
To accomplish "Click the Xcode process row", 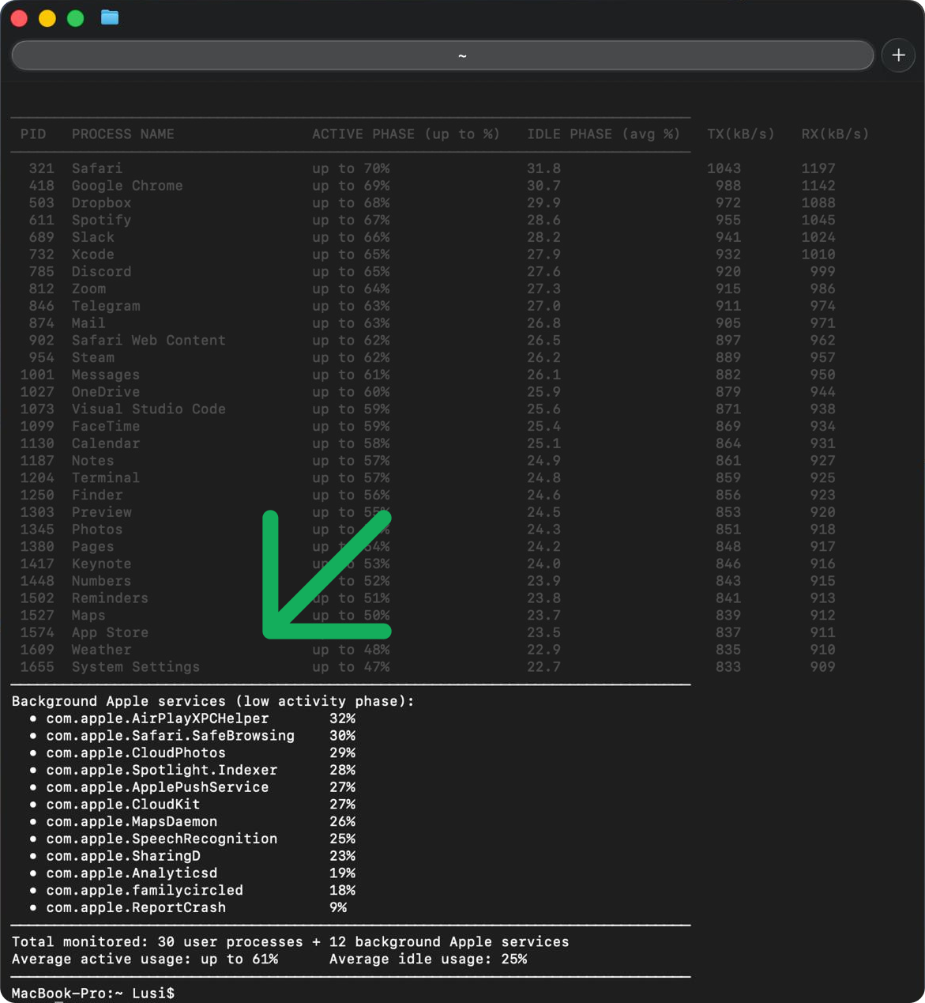I will pos(92,255).
